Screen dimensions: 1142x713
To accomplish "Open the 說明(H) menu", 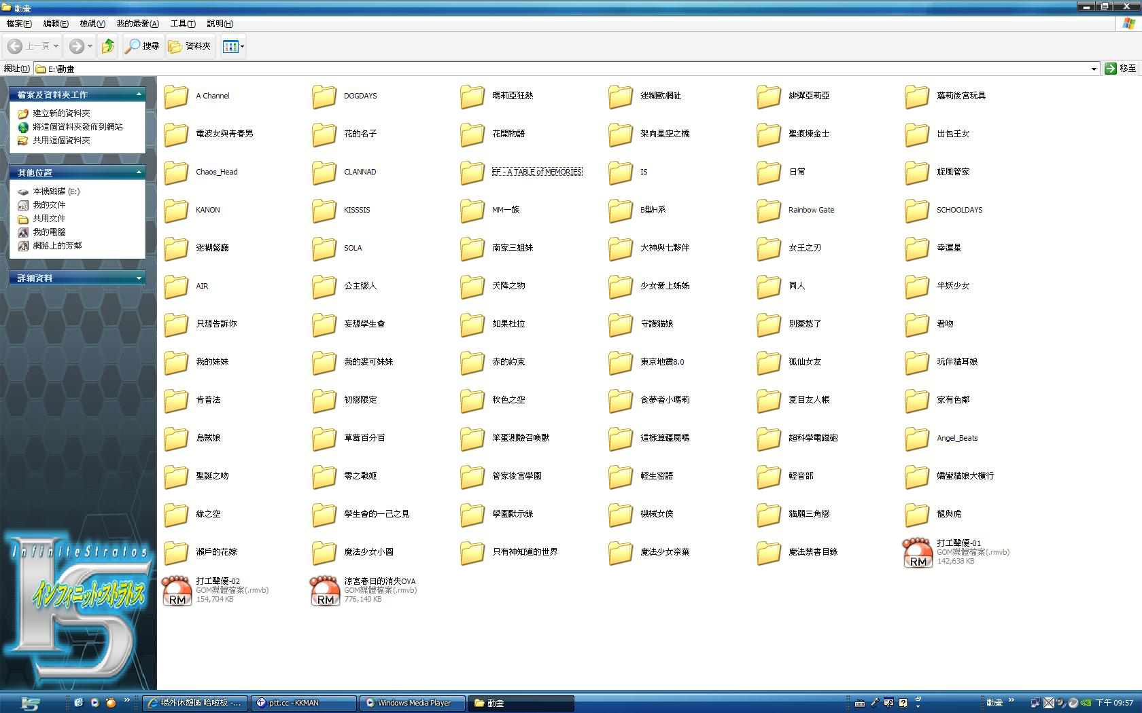I will [220, 24].
